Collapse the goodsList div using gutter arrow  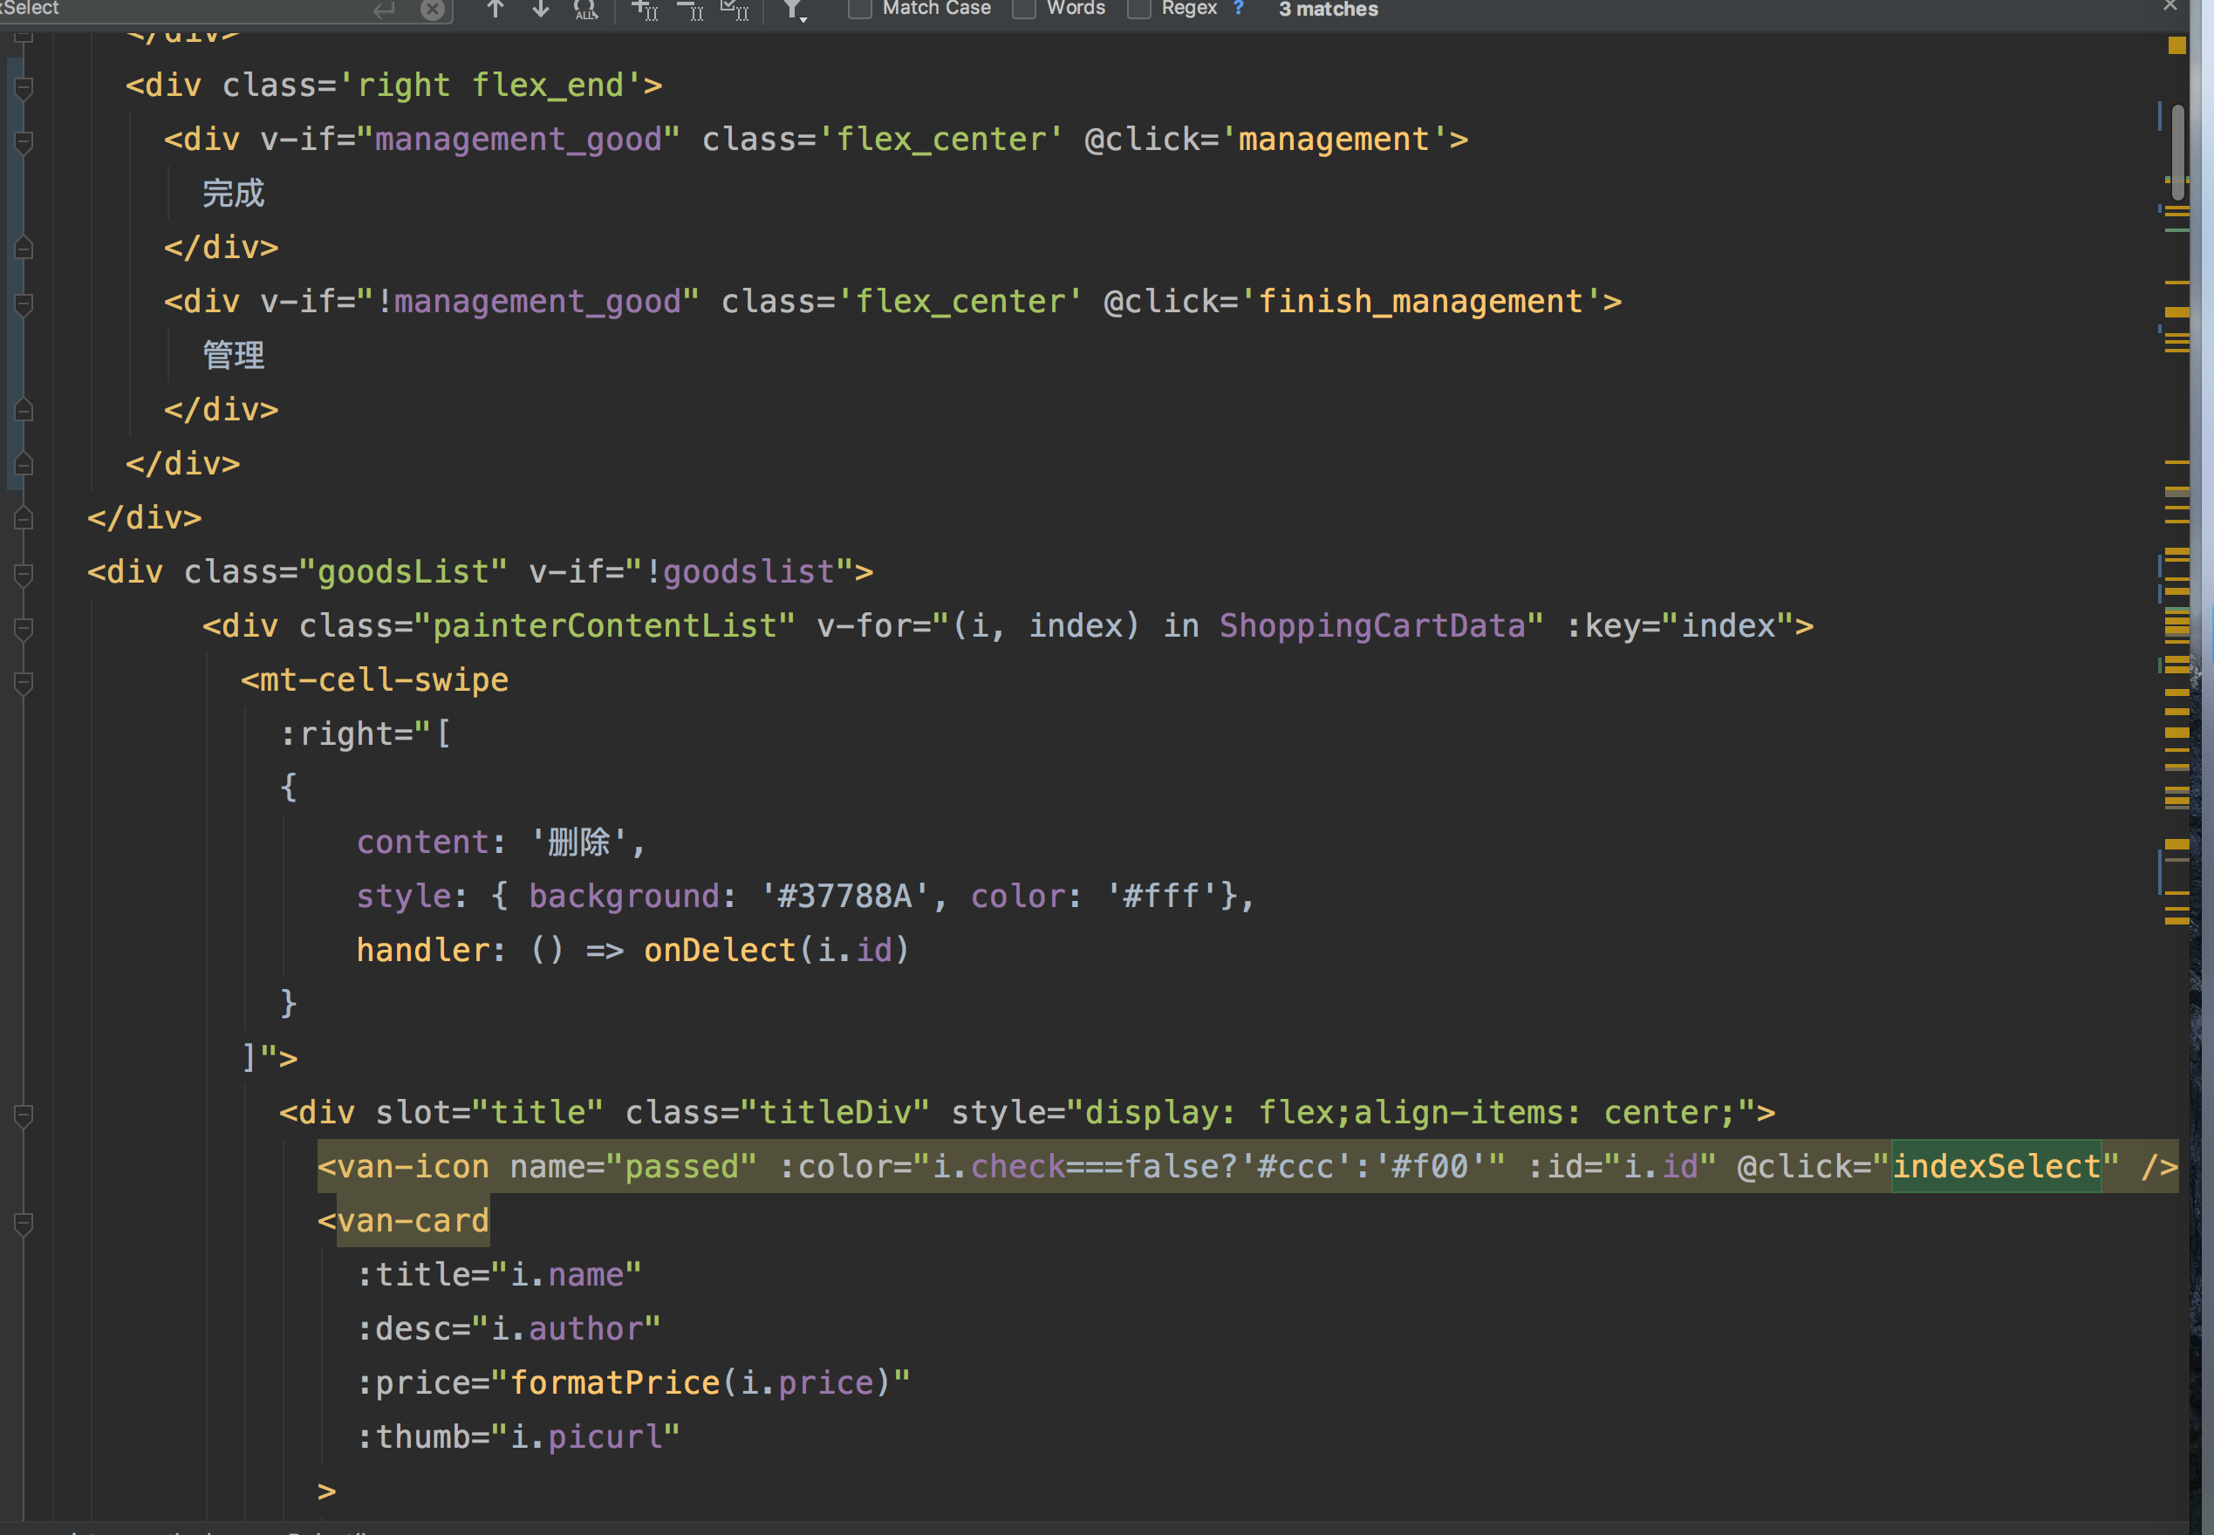coord(23,575)
